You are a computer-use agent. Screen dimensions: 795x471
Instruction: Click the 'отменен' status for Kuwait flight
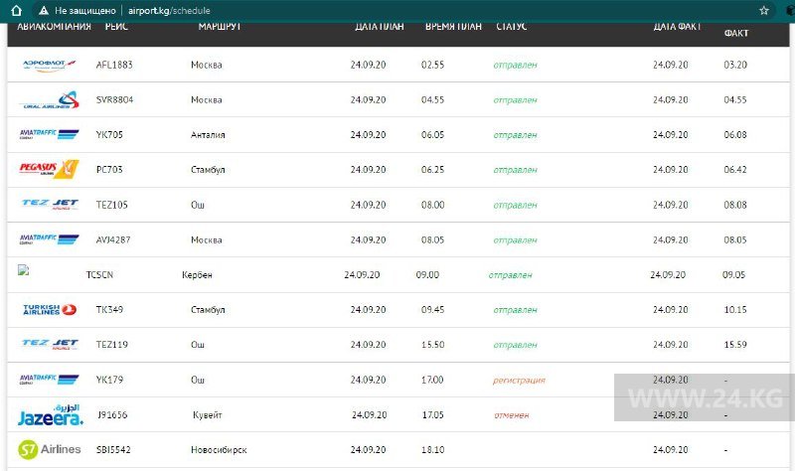click(x=512, y=415)
